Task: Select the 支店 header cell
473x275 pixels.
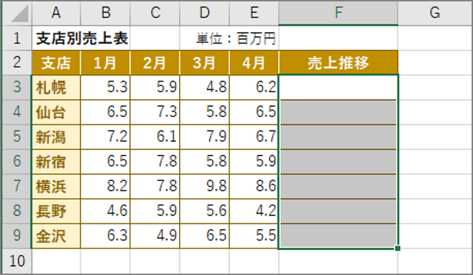Action: [56, 63]
